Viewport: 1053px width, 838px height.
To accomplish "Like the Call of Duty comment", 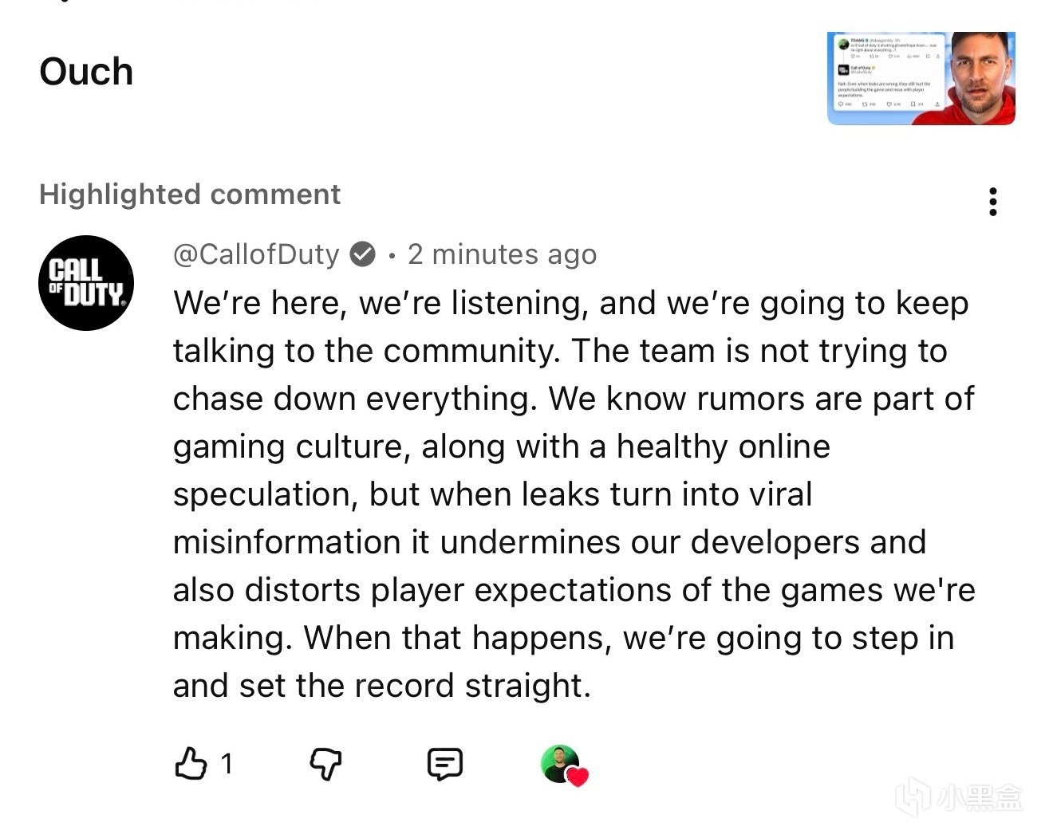I will [190, 763].
